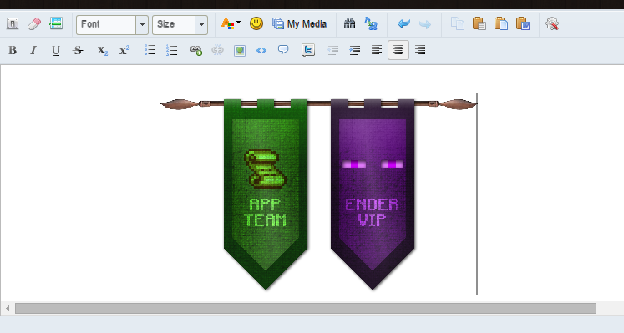Click the select-all icon beside the eraser

[56, 23]
